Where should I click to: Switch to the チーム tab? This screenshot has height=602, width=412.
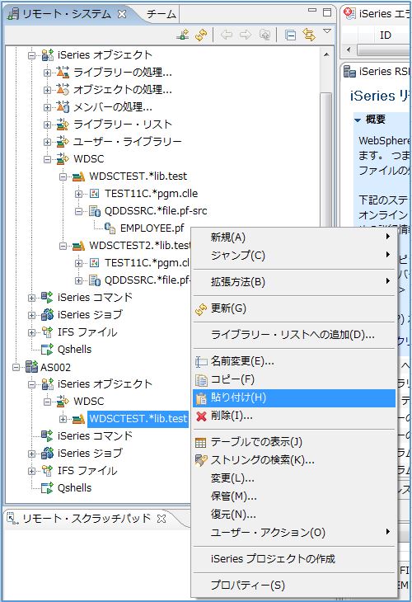point(162,14)
